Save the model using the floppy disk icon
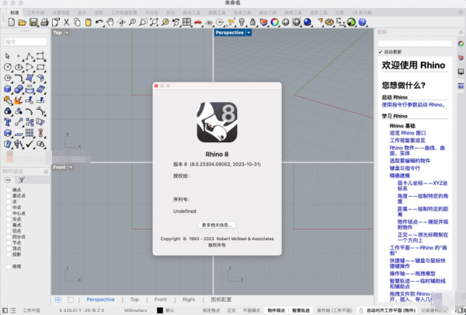This screenshot has height=315, width=466. point(33,23)
